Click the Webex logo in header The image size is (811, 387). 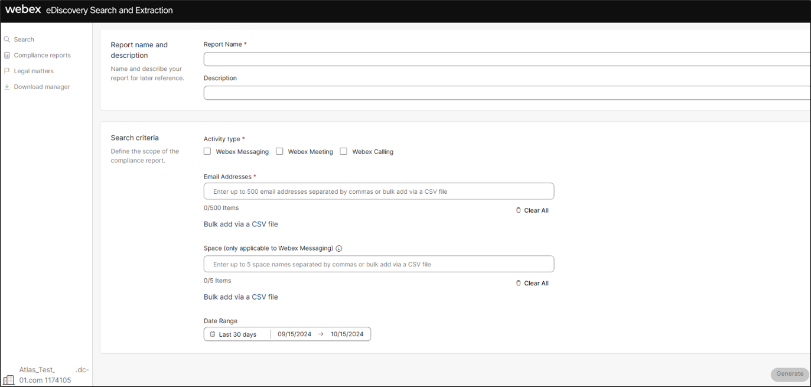(x=23, y=10)
